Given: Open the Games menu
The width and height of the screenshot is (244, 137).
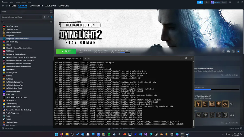Looking at the screenshot, I should (24, 2).
